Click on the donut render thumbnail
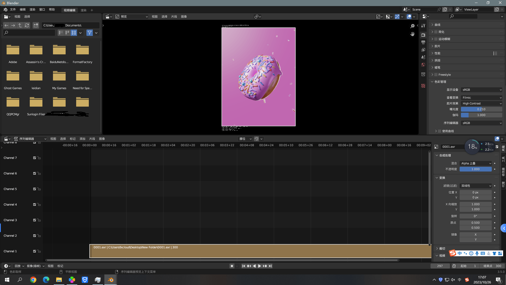This screenshot has height=285, width=506. (259, 77)
